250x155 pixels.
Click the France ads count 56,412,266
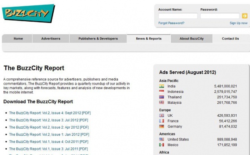(x=228, y=121)
